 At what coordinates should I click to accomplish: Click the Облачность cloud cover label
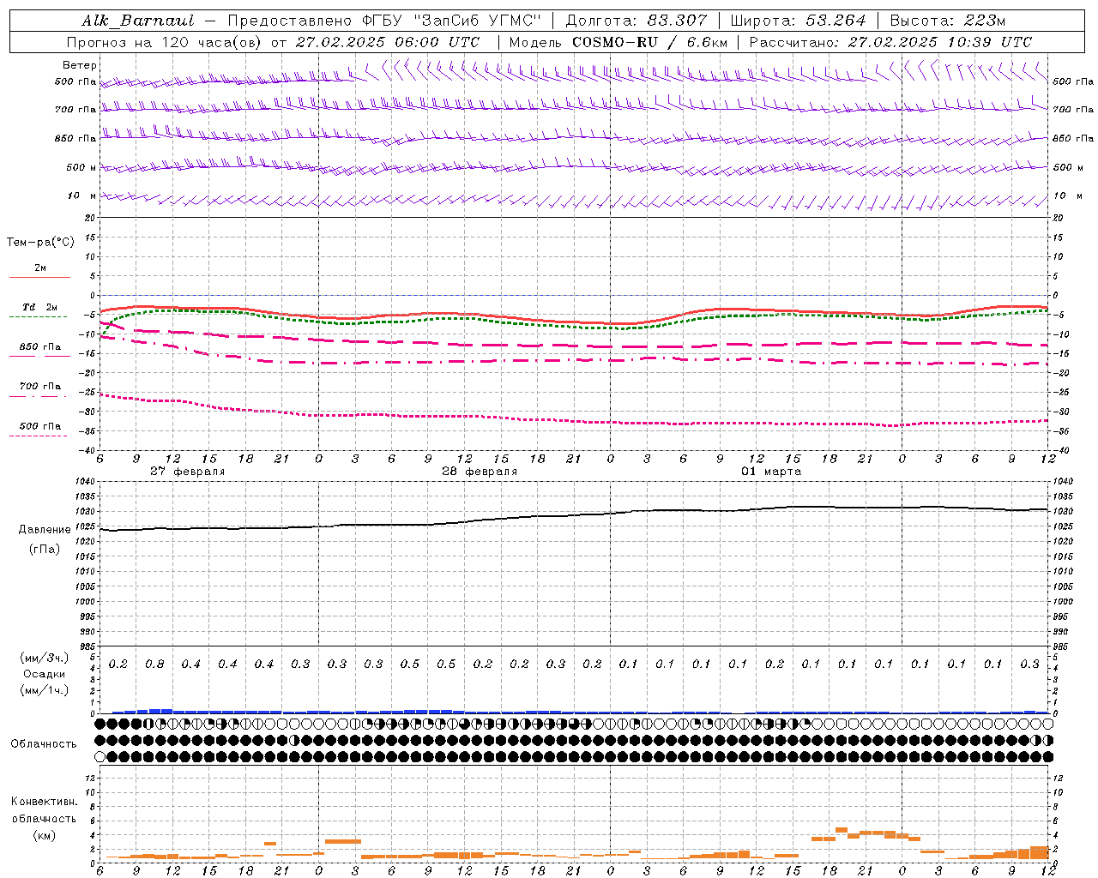(44, 744)
